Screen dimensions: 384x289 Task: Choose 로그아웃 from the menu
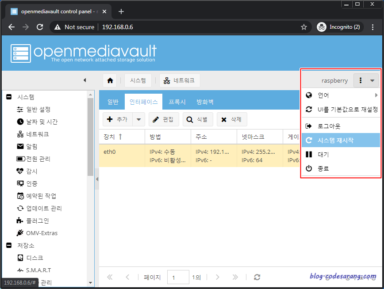(x=341, y=126)
